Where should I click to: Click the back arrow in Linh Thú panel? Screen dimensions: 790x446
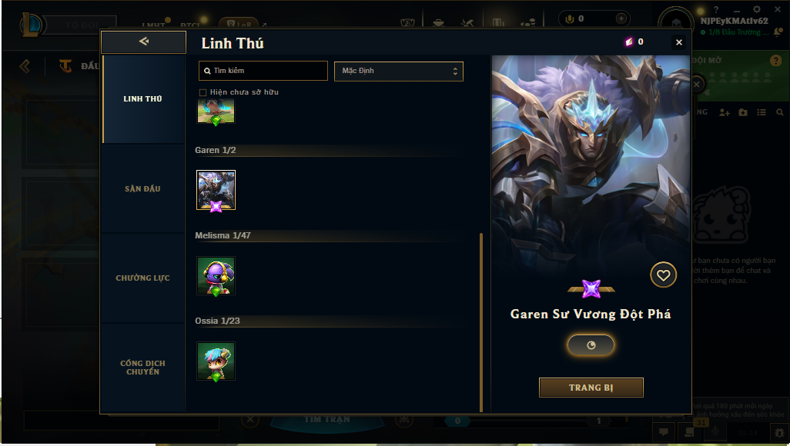(143, 42)
